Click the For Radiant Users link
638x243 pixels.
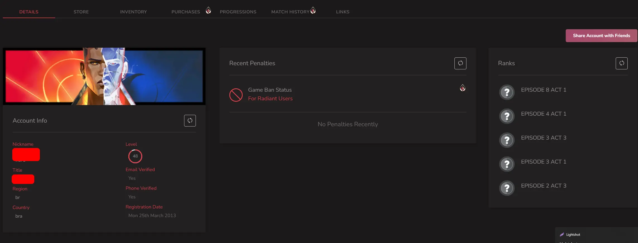click(x=270, y=98)
